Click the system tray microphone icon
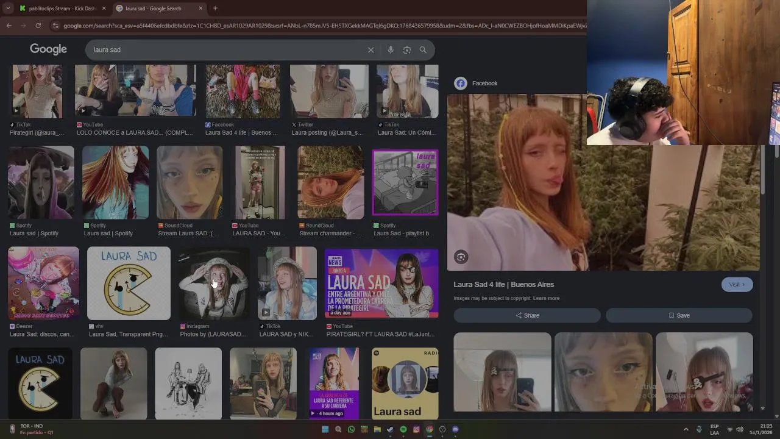 (x=699, y=430)
